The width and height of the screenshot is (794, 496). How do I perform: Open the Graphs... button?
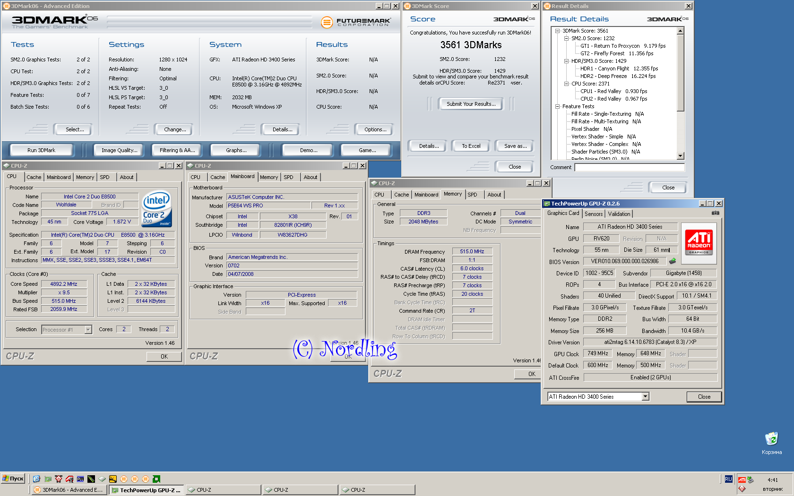click(x=236, y=150)
